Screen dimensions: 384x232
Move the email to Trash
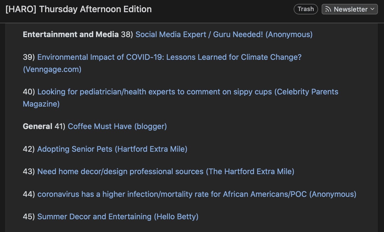pos(306,9)
